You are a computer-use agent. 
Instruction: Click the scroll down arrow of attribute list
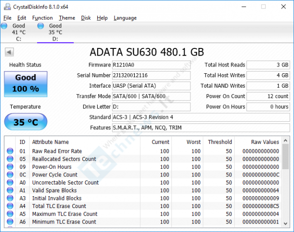point(285,223)
